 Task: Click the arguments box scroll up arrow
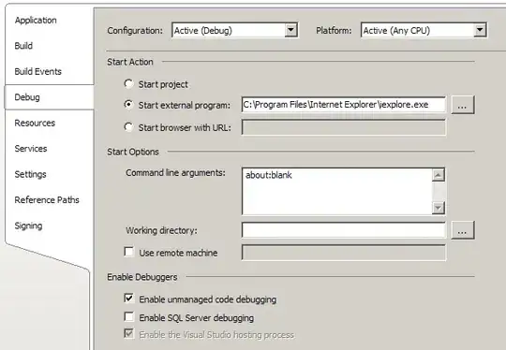click(x=439, y=175)
